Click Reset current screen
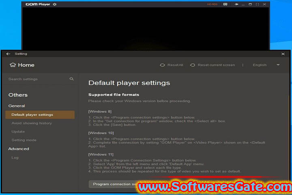 213,65
